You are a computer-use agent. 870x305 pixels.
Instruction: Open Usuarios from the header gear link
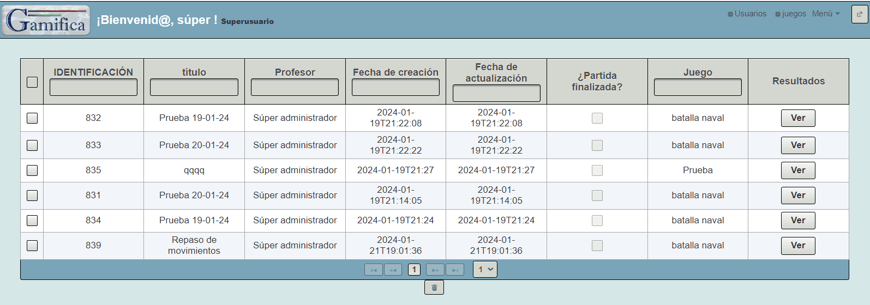pyautogui.click(x=747, y=14)
